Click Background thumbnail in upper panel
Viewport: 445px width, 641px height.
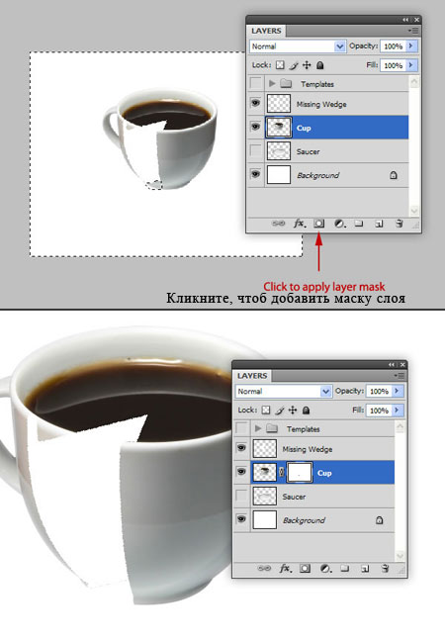click(x=279, y=174)
